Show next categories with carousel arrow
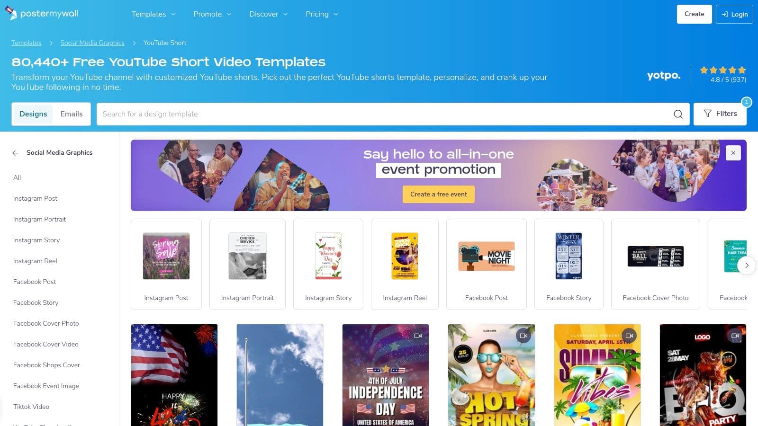The width and height of the screenshot is (758, 426). pos(746,265)
